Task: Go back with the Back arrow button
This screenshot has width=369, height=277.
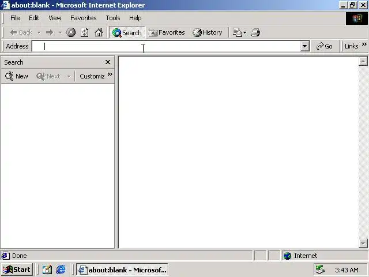Action: (21, 32)
